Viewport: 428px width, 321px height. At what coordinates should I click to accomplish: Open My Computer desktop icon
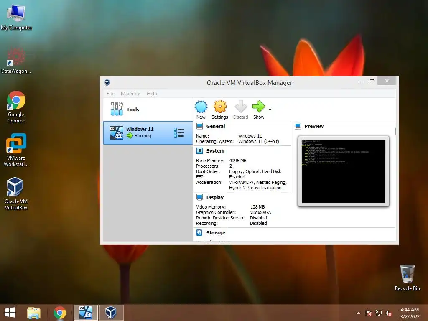pyautogui.click(x=16, y=17)
